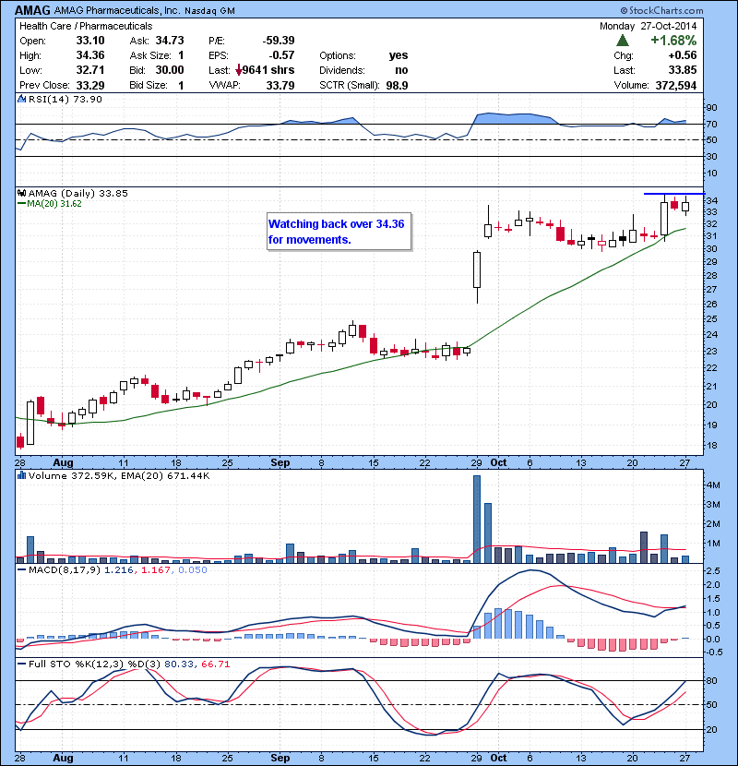The height and width of the screenshot is (766, 738).
Task: Click the Monday 27-Oct-2014 date label
Action: coord(649,26)
